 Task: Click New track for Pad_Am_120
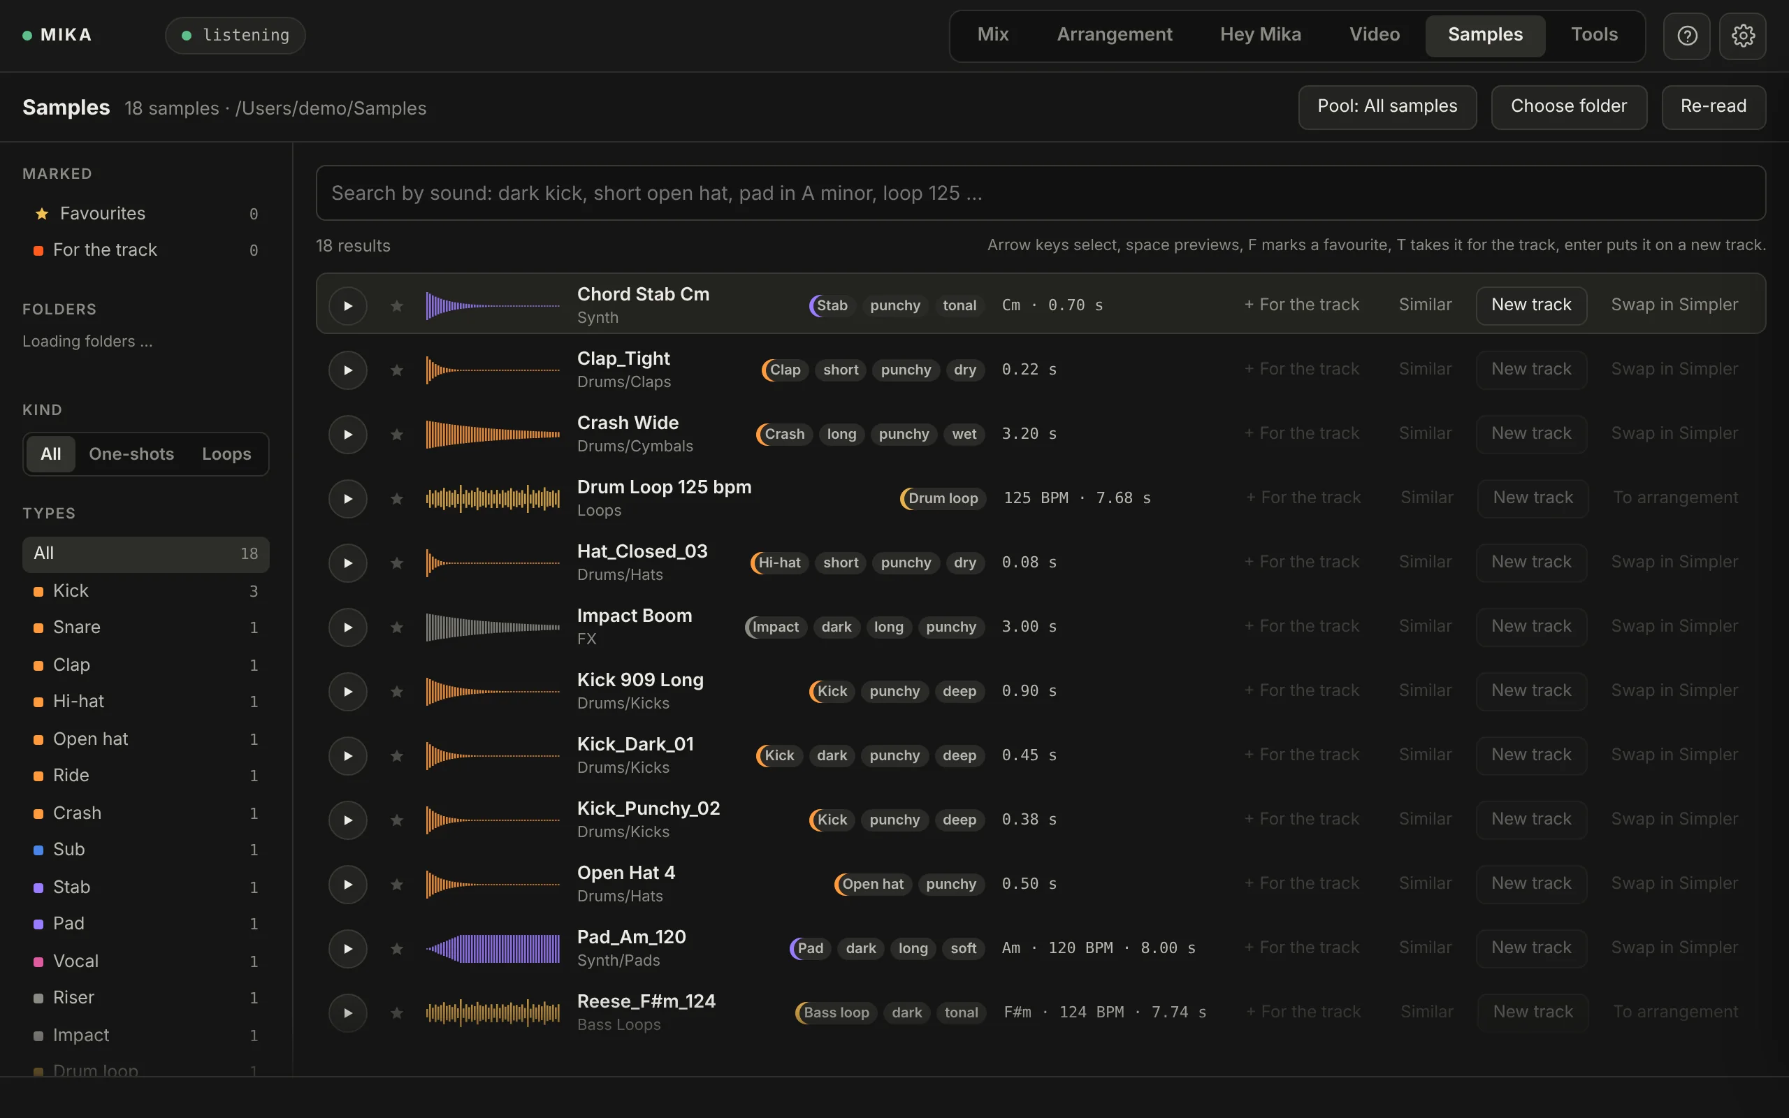1531,949
